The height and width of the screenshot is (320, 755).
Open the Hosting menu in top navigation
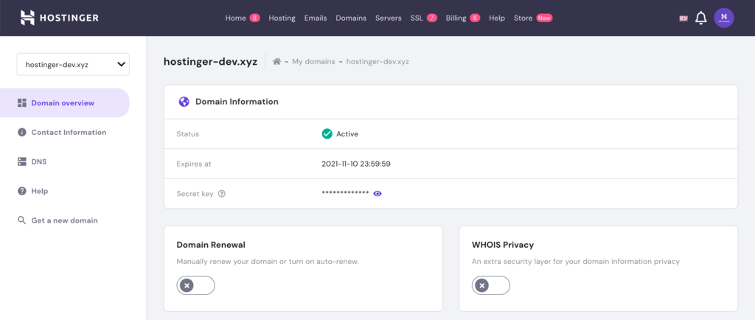coord(282,18)
